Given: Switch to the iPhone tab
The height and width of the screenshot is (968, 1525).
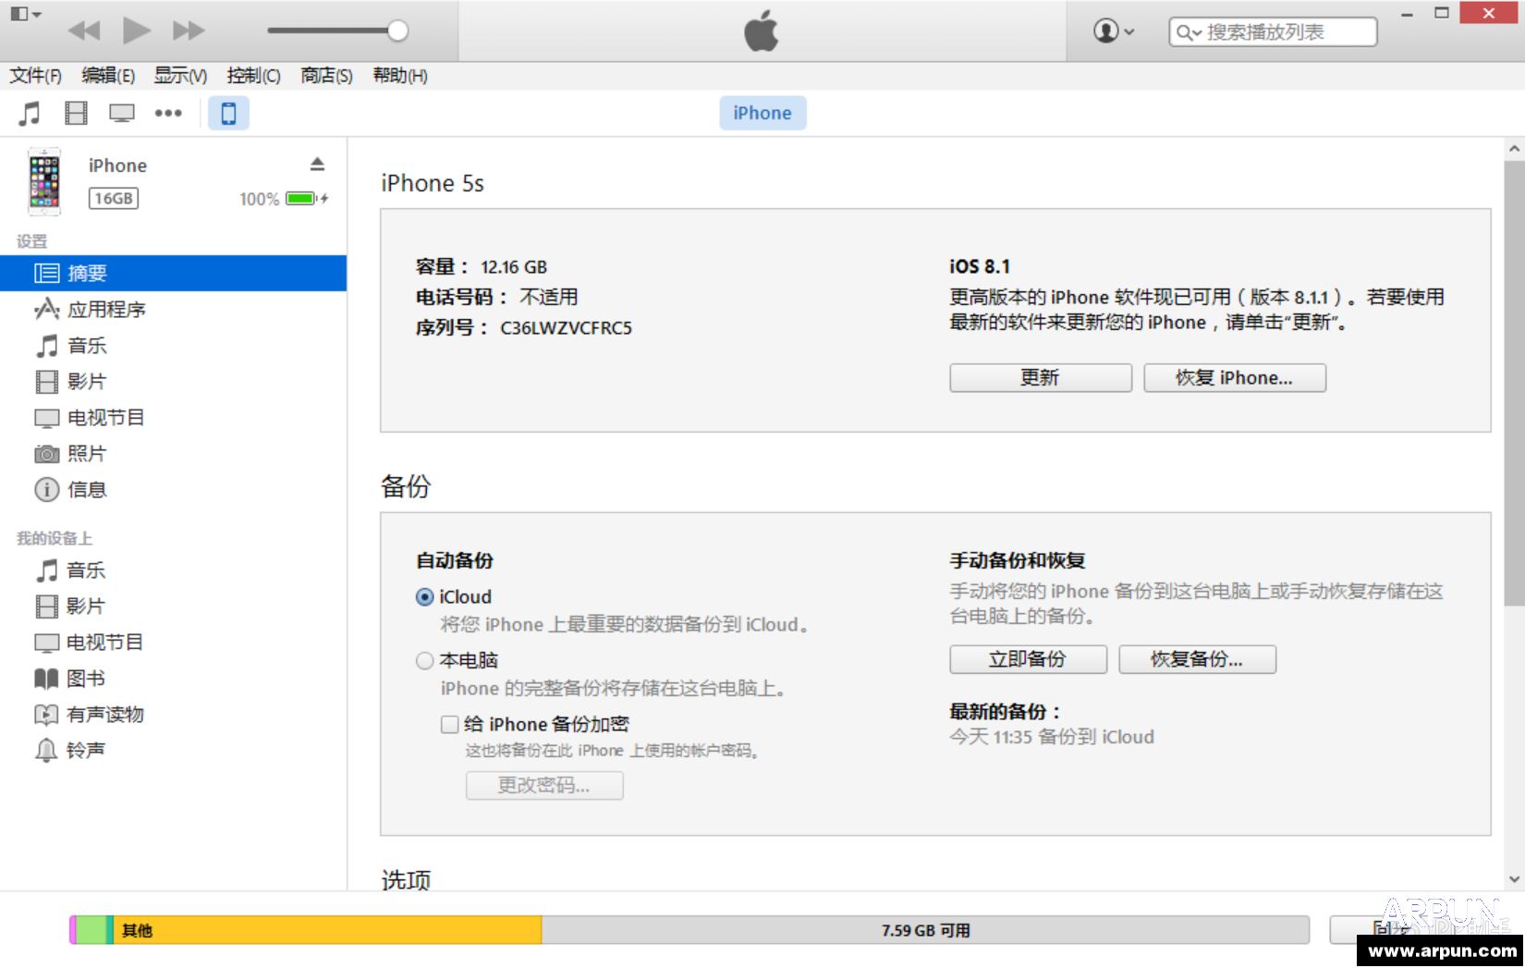Looking at the screenshot, I should (762, 113).
